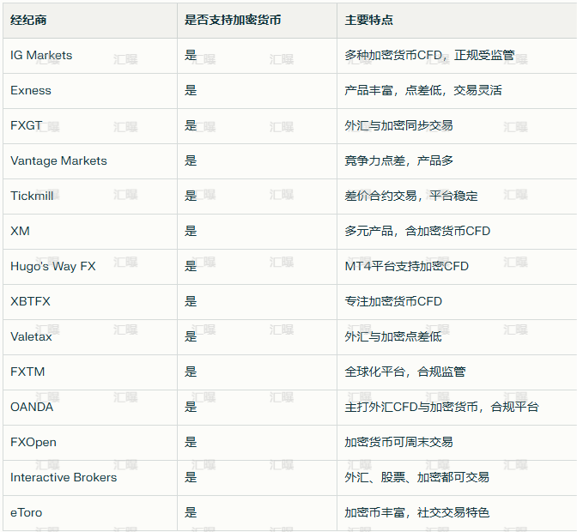The width and height of the screenshot is (577, 532).
Task: Click 差价合约交易，平台稳定 feature text
Action: point(411,196)
